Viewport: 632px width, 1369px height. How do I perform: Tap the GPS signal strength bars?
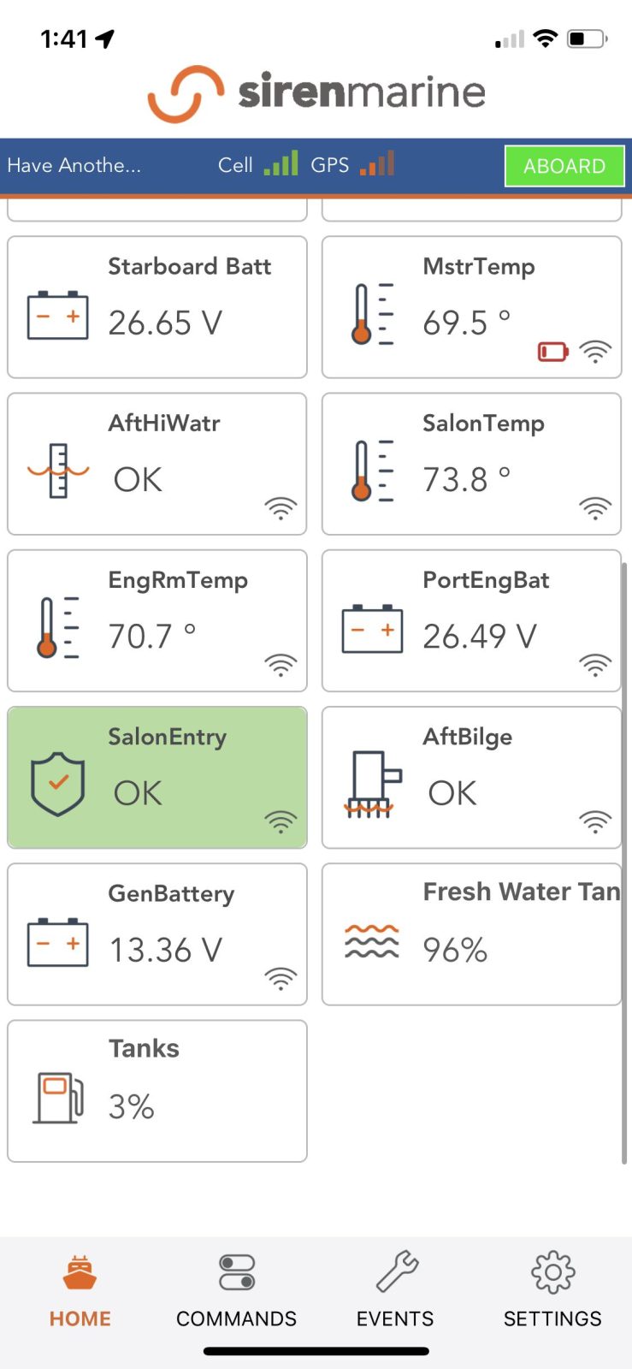(x=377, y=163)
